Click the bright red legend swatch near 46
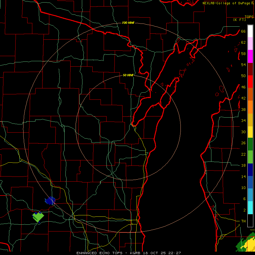Image resolution: width=255 pixels, height=255 pixels. [250, 82]
